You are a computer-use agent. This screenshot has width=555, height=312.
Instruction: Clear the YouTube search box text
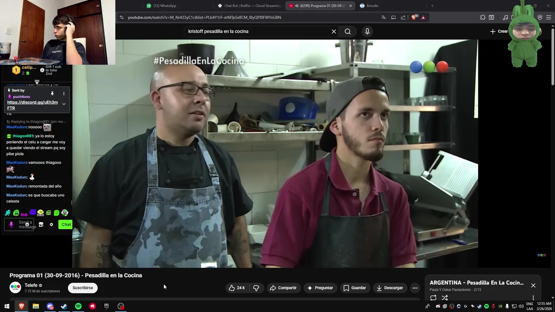(x=334, y=31)
